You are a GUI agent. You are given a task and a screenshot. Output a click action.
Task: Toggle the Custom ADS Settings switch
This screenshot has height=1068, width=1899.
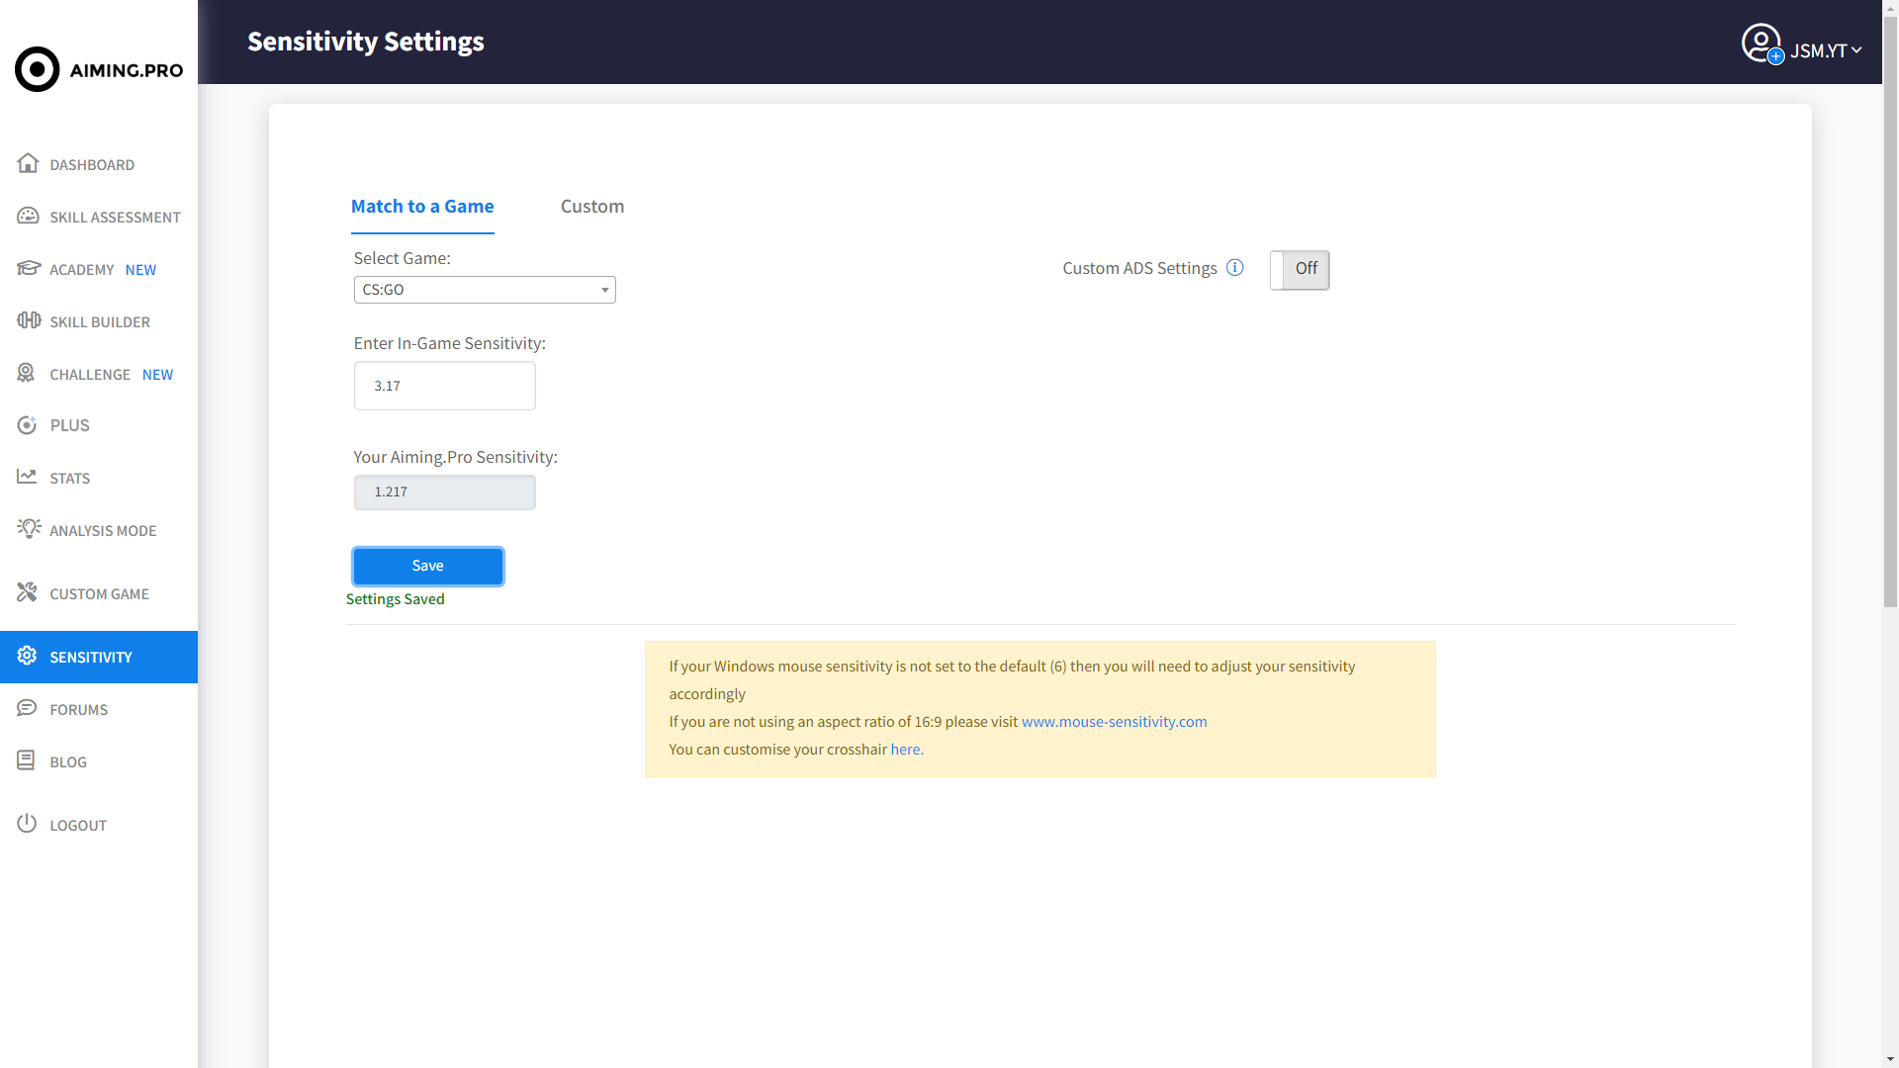pos(1299,270)
